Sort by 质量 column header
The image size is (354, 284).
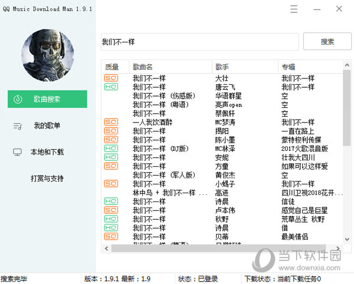tap(112, 67)
